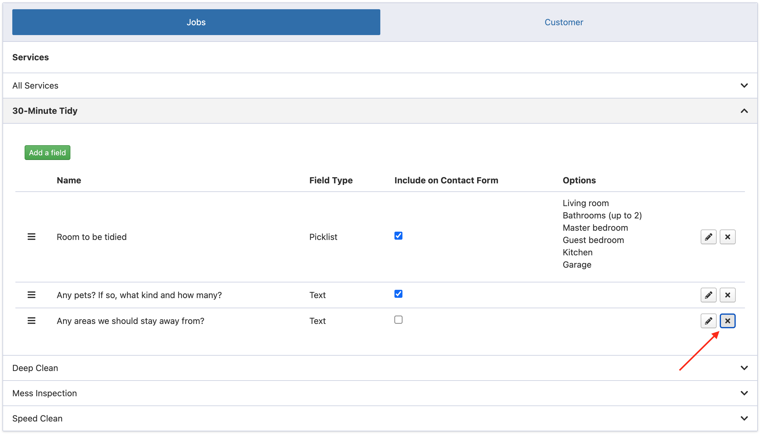
Task: Click pencil icon for 'Any pets?' field
Action: 708,295
